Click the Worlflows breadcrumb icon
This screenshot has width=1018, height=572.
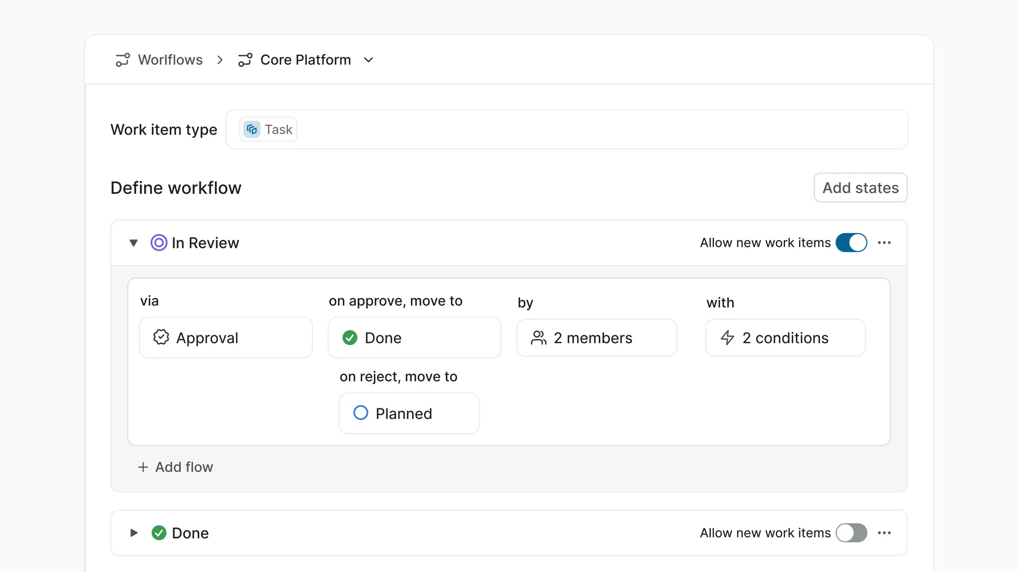122,60
